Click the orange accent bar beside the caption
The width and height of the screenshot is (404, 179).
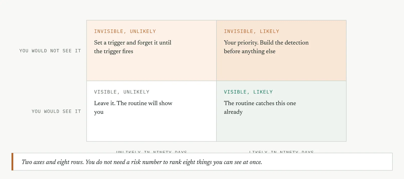[12, 162]
